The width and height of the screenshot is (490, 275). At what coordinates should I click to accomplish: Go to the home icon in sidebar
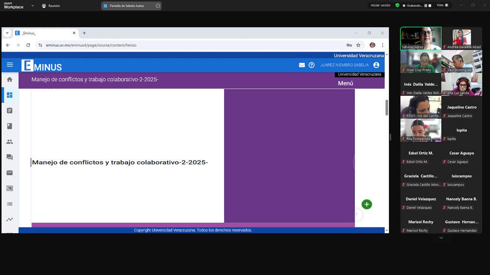coord(10,79)
